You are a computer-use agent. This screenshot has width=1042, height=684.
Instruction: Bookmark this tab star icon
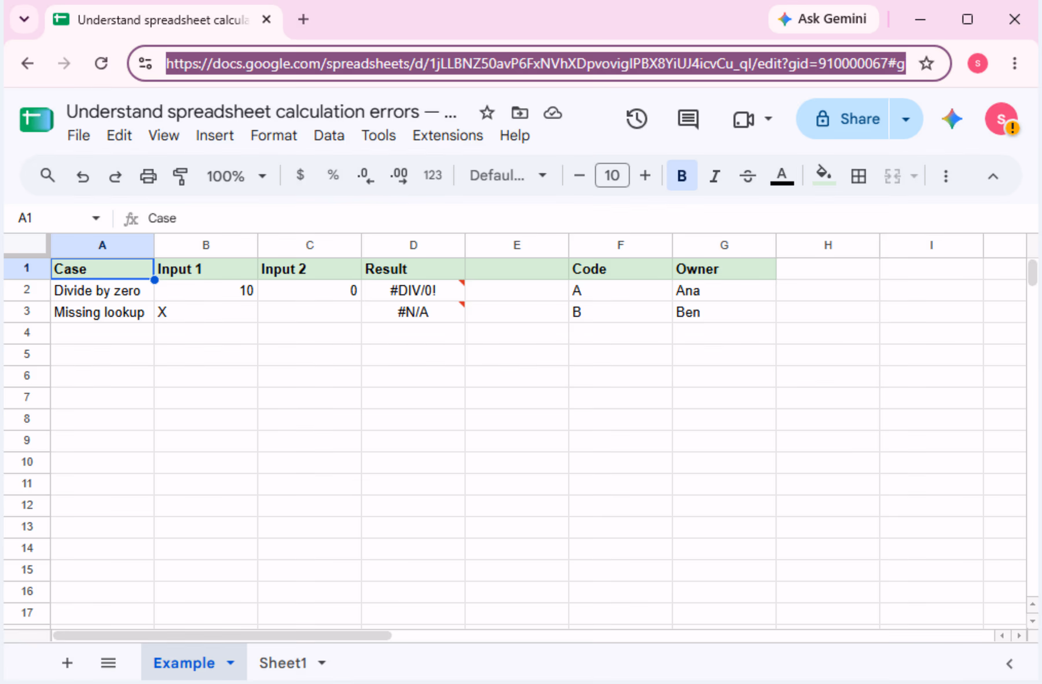[x=927, y=63]
